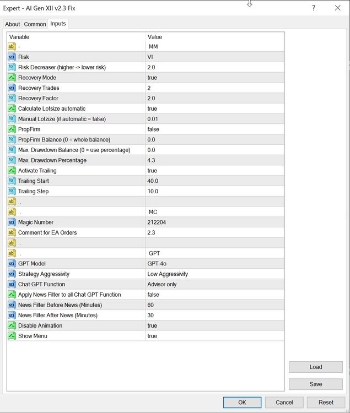Click the integer icon beside News Filter After News
The height and width of the screenshot is (413, 350).
click(12, 316)
